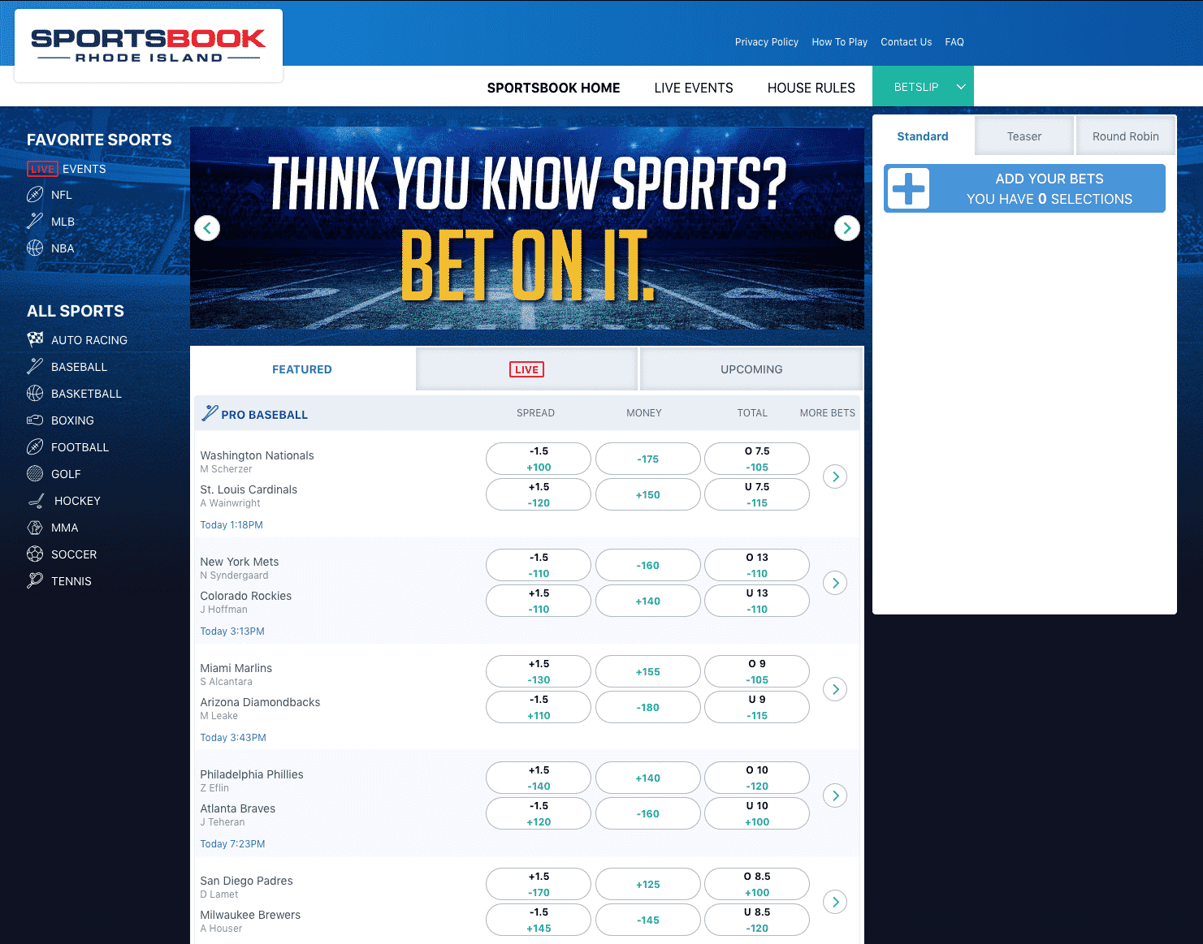
Task: Select Milwaukee Brewers -1.5 +145 spread
Action: coord(539,920)
